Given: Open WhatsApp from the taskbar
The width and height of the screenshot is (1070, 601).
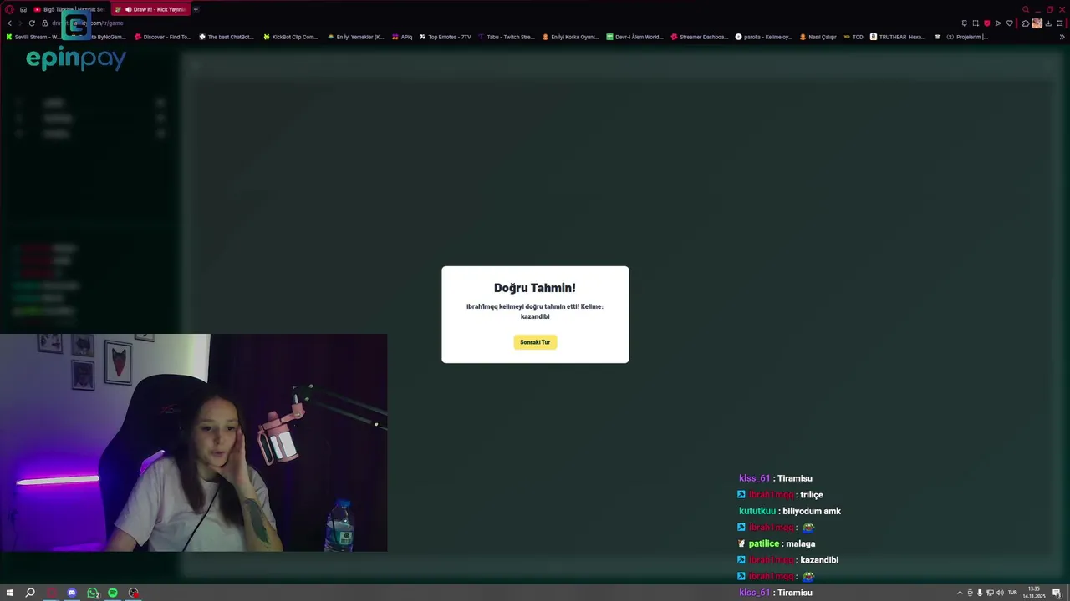Looking at the screenshot, I should point(93,593).
